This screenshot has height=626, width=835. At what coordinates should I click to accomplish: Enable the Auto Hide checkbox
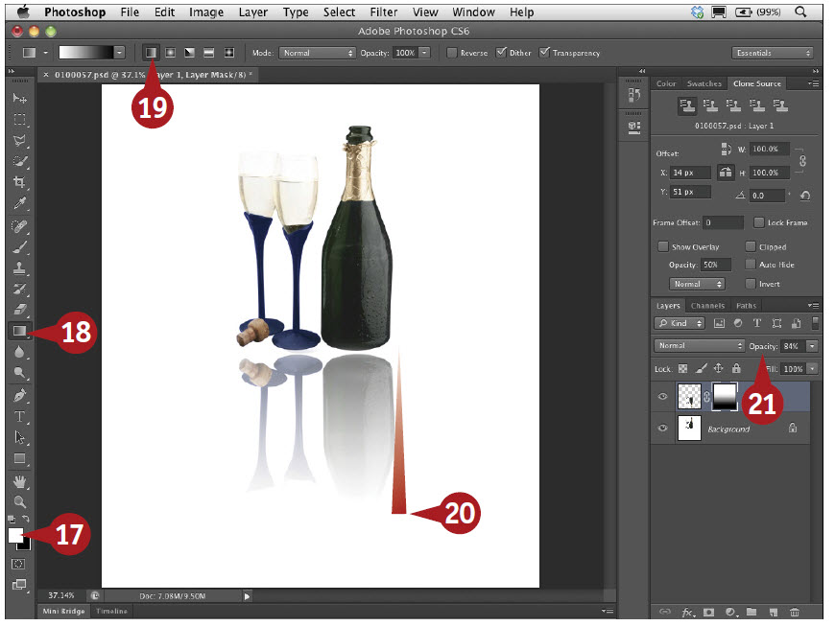pyautogui.click(x=751, y=265)
